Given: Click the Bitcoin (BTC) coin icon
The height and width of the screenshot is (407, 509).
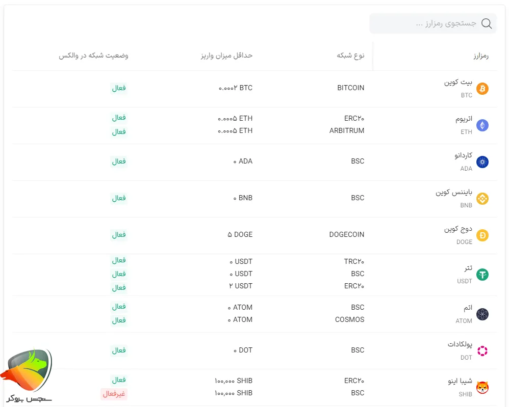Looking at the screenshot, I should [482, 89].
